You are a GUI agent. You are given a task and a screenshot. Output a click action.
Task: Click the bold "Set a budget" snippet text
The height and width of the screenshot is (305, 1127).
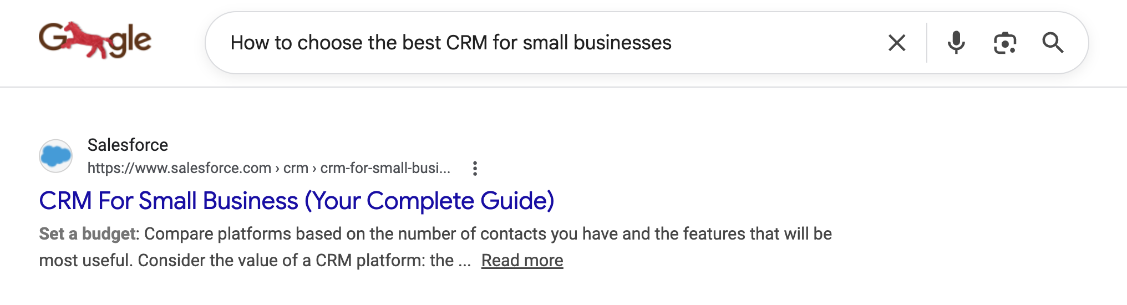point(87,233)
